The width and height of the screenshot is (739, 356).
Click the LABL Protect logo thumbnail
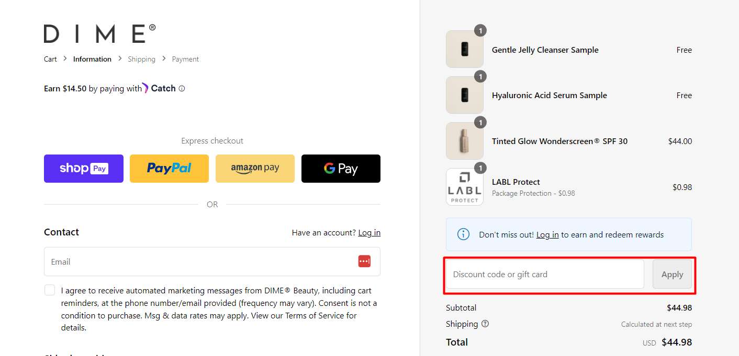click(x=465, y=187)
